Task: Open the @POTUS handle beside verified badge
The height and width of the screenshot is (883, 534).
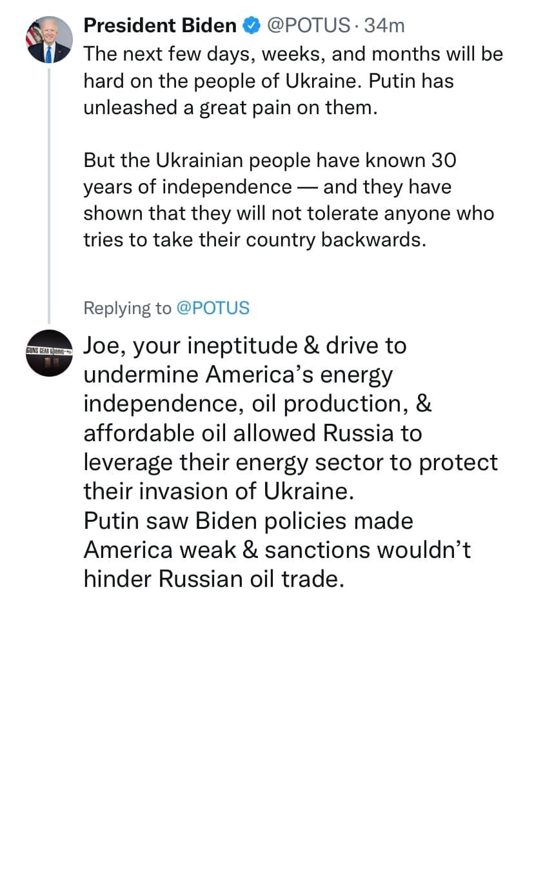Action: pos(307,26)
